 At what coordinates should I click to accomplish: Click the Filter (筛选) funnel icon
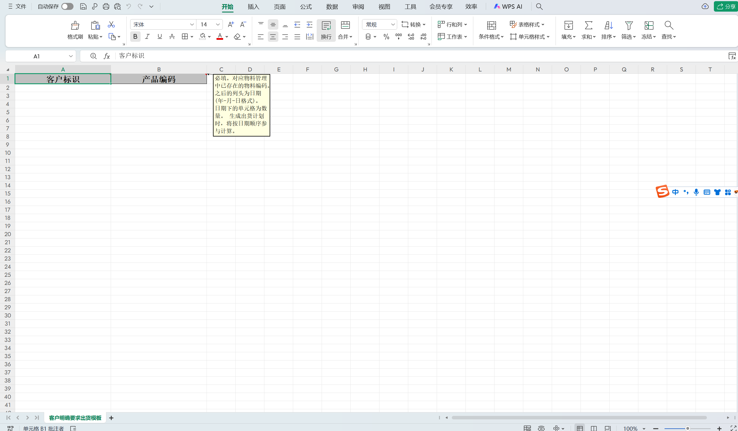[628, 26]
